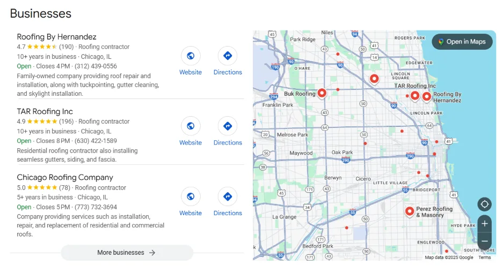The height and width of the screenshot is (266, 503).
Task: Click the 5.0 star rating of Chicago Roofing Company
Action: (x=37, y=188)
